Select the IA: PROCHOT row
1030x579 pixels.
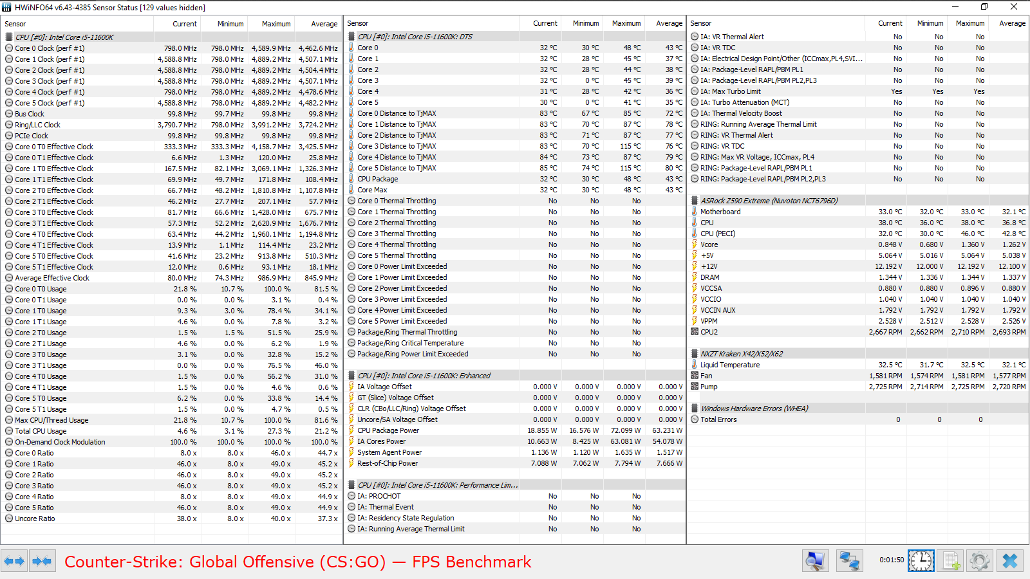coord(514,496)
